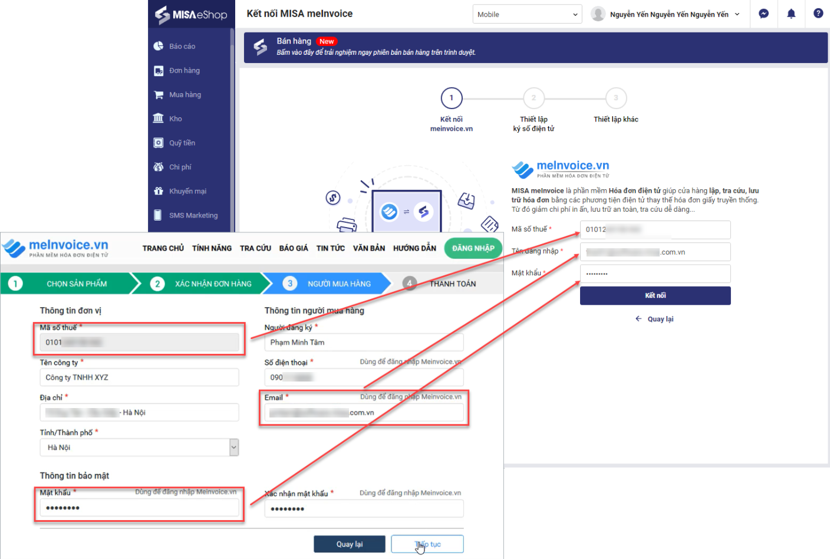Open Mua hàng cart icon
The image size is (830, 559).
point(159,95)
